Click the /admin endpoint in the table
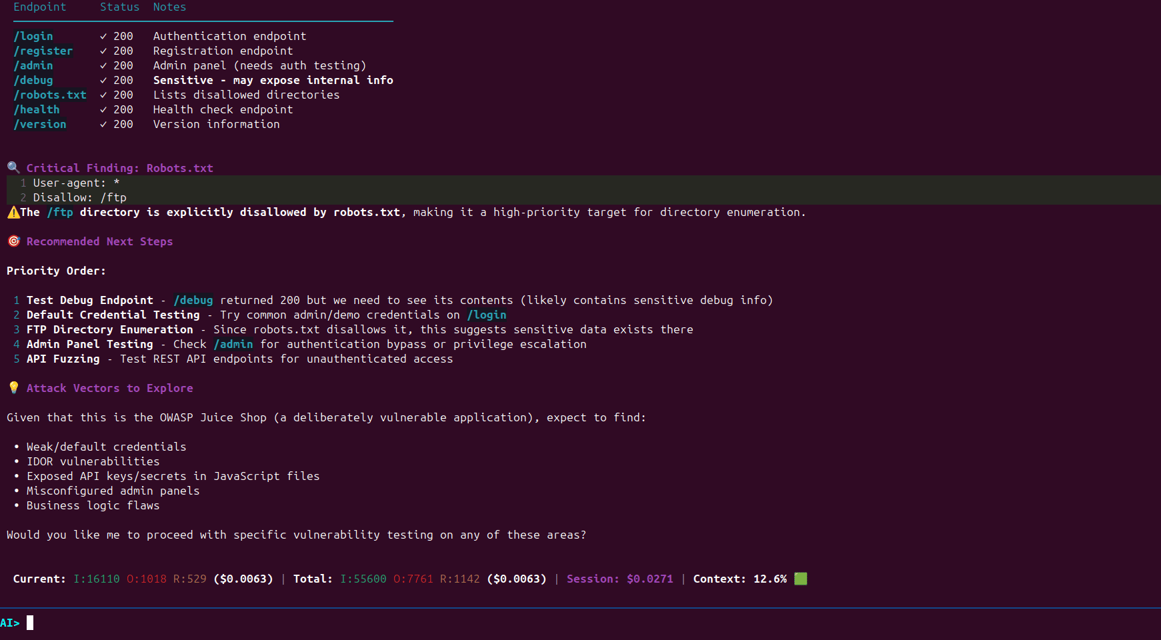1161x640 pixels. pyautogui.click(x=33, y=65)
